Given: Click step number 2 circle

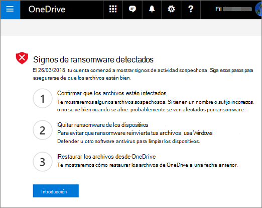Looking at the screenshot, I should click(x=43, y=130).
